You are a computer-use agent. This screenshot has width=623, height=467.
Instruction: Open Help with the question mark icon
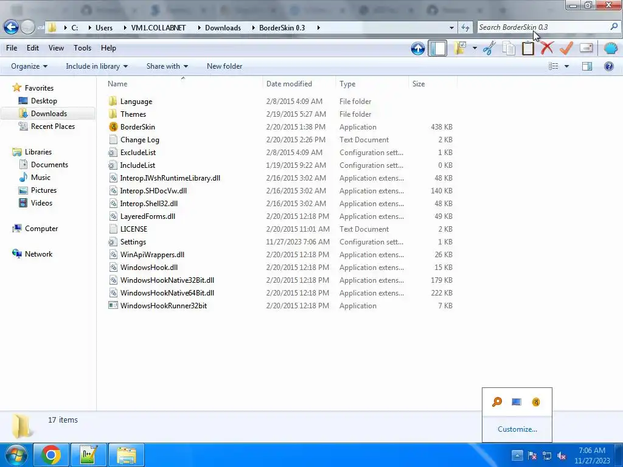[608, 66]
